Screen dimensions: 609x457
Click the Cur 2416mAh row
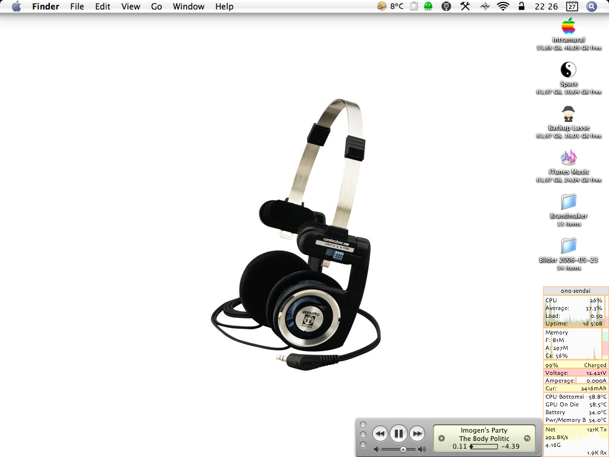click(576, 389)
